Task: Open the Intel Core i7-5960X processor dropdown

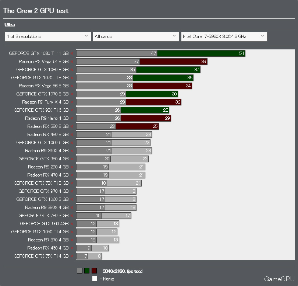Action: (224, 36)
